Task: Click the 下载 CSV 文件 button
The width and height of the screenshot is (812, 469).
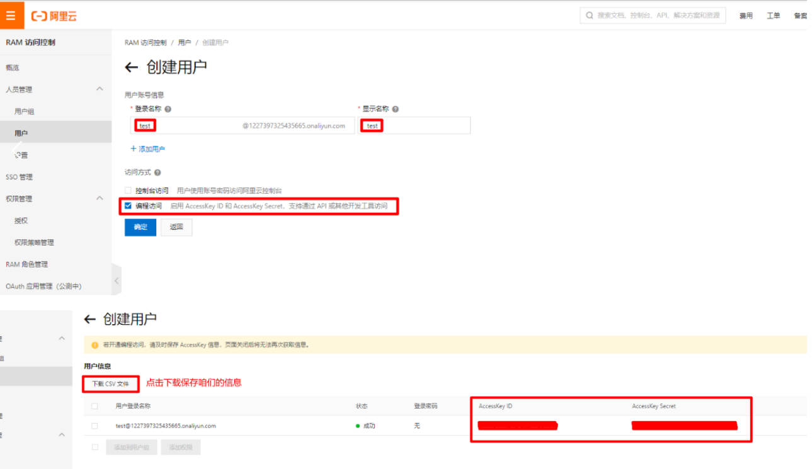Action: click(x=110, y=383)
